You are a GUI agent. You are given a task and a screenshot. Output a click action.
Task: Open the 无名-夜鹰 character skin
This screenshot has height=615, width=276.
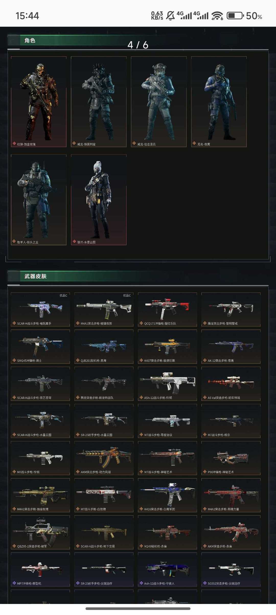point(219,102)
